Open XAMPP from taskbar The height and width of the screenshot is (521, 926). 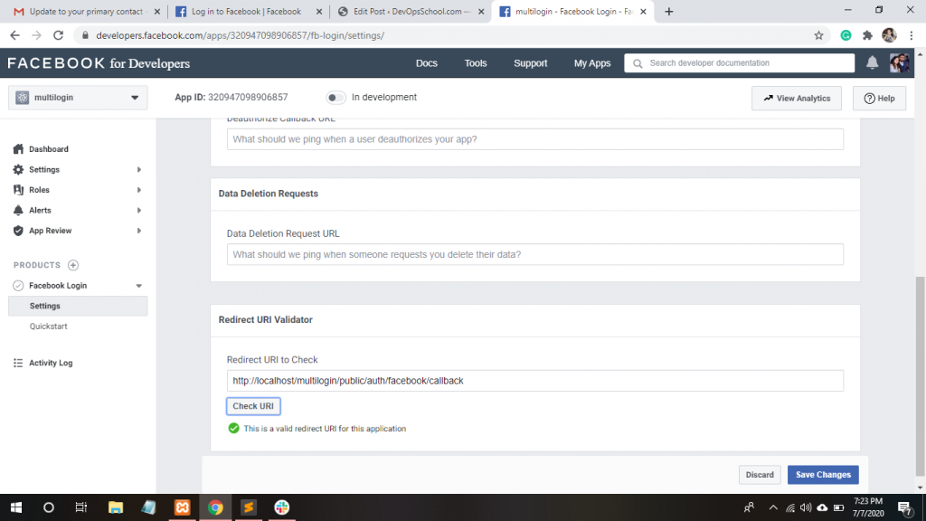pos(182,507)
